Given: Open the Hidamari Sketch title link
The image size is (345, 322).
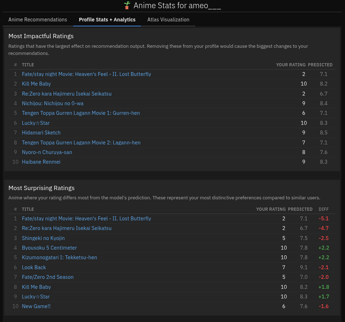Looking at the screenshot, I should (41, 133).
